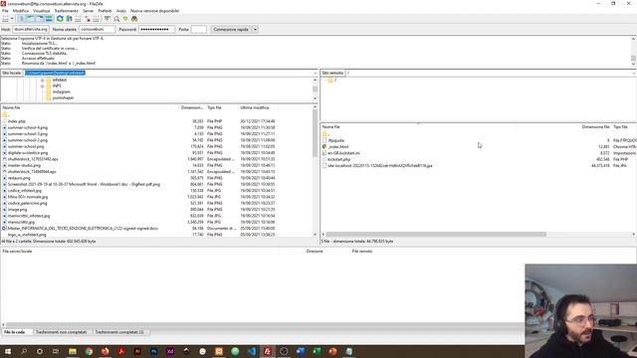Click the Porta input field

point(199,29)
